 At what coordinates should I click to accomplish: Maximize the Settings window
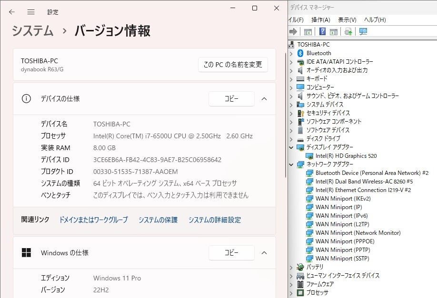click(255, 8)
